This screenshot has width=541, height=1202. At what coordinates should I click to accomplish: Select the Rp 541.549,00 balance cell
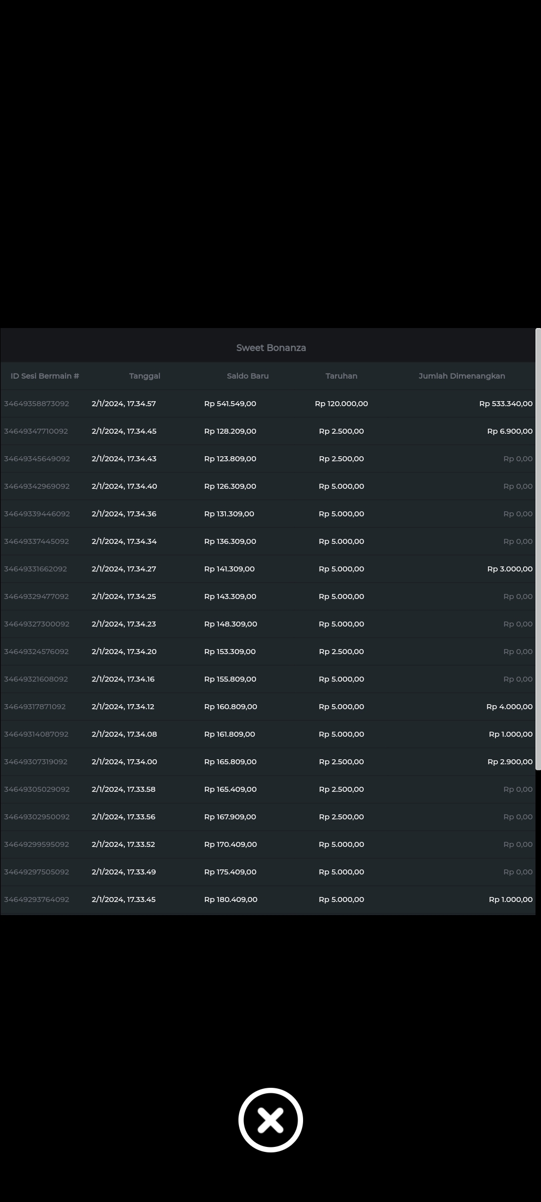(x=230, y=404)
